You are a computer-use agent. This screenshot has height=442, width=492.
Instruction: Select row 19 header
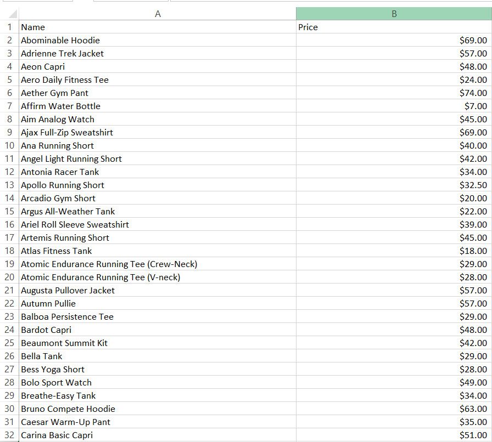tap(9, 264)
